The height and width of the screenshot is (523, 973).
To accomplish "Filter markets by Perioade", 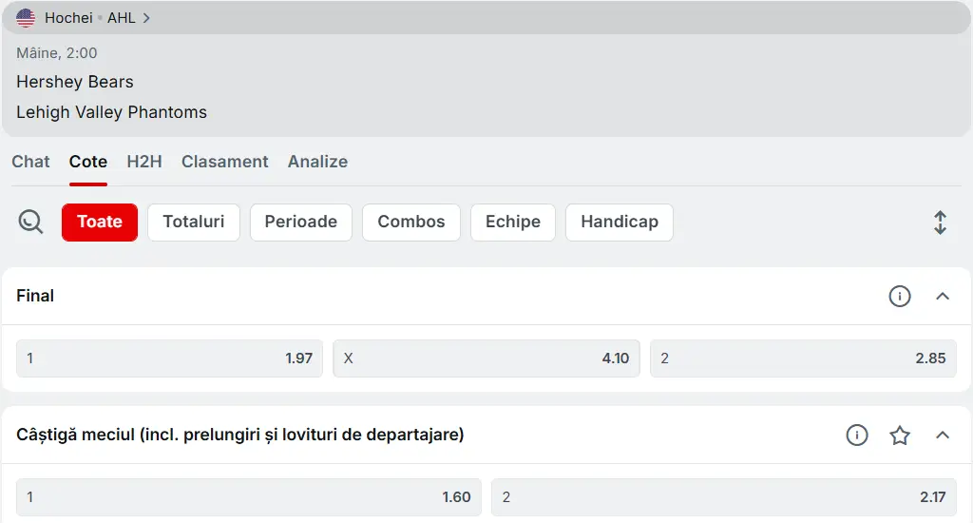I will pos(300,223).
